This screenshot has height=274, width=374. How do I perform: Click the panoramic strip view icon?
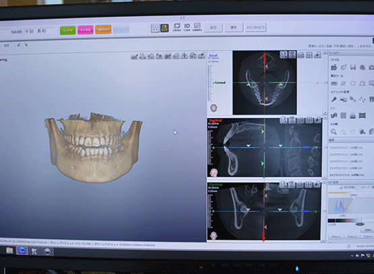362,115
